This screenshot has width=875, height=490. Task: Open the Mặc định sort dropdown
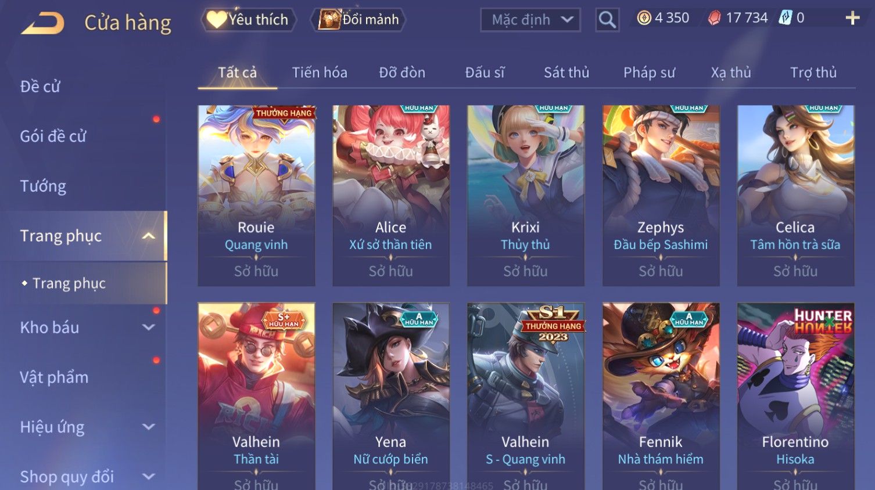pyautogui.click(x=530, y=20)
